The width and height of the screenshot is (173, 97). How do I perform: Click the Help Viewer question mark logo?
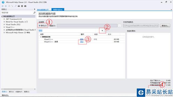coord(3,2)
